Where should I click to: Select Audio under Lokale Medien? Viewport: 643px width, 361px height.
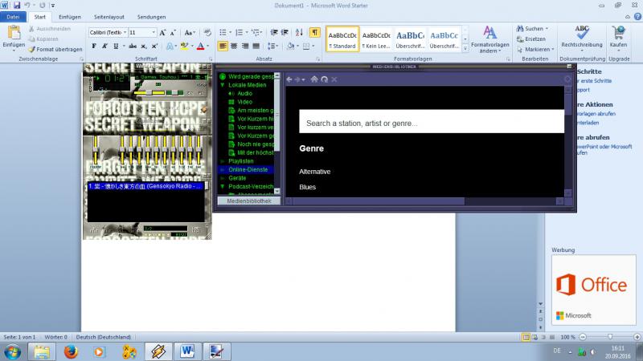(244, 93)
